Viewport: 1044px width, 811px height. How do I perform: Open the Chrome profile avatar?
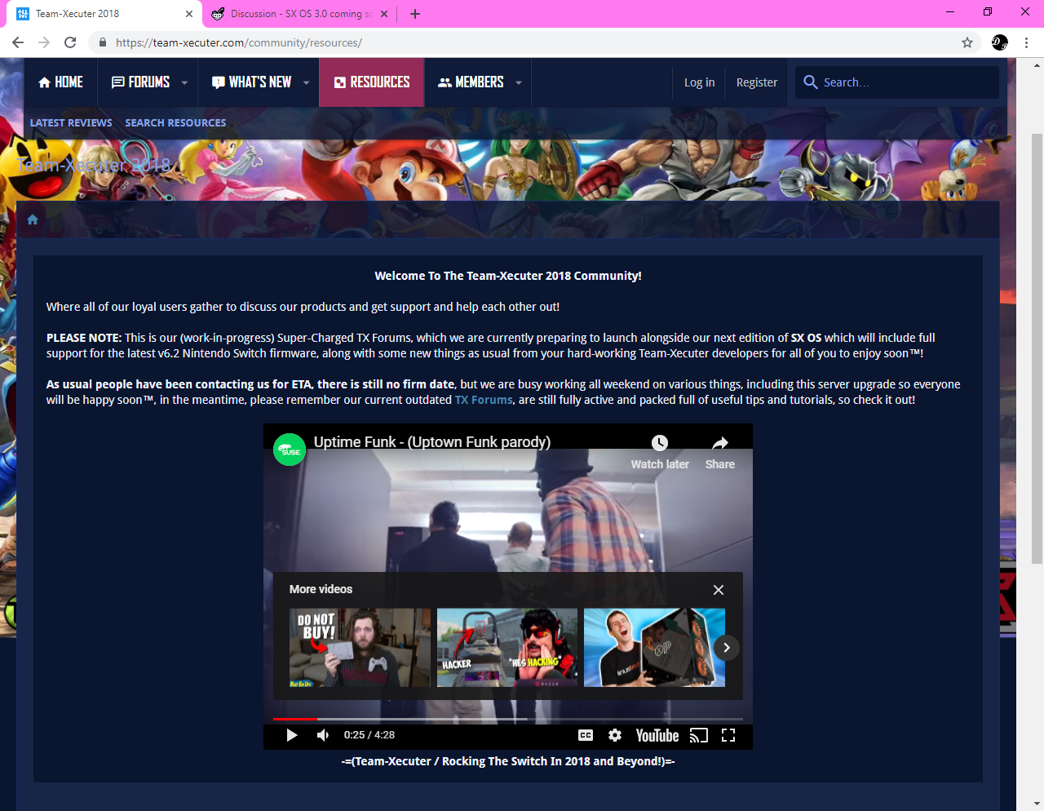(x=1000, y=42)
